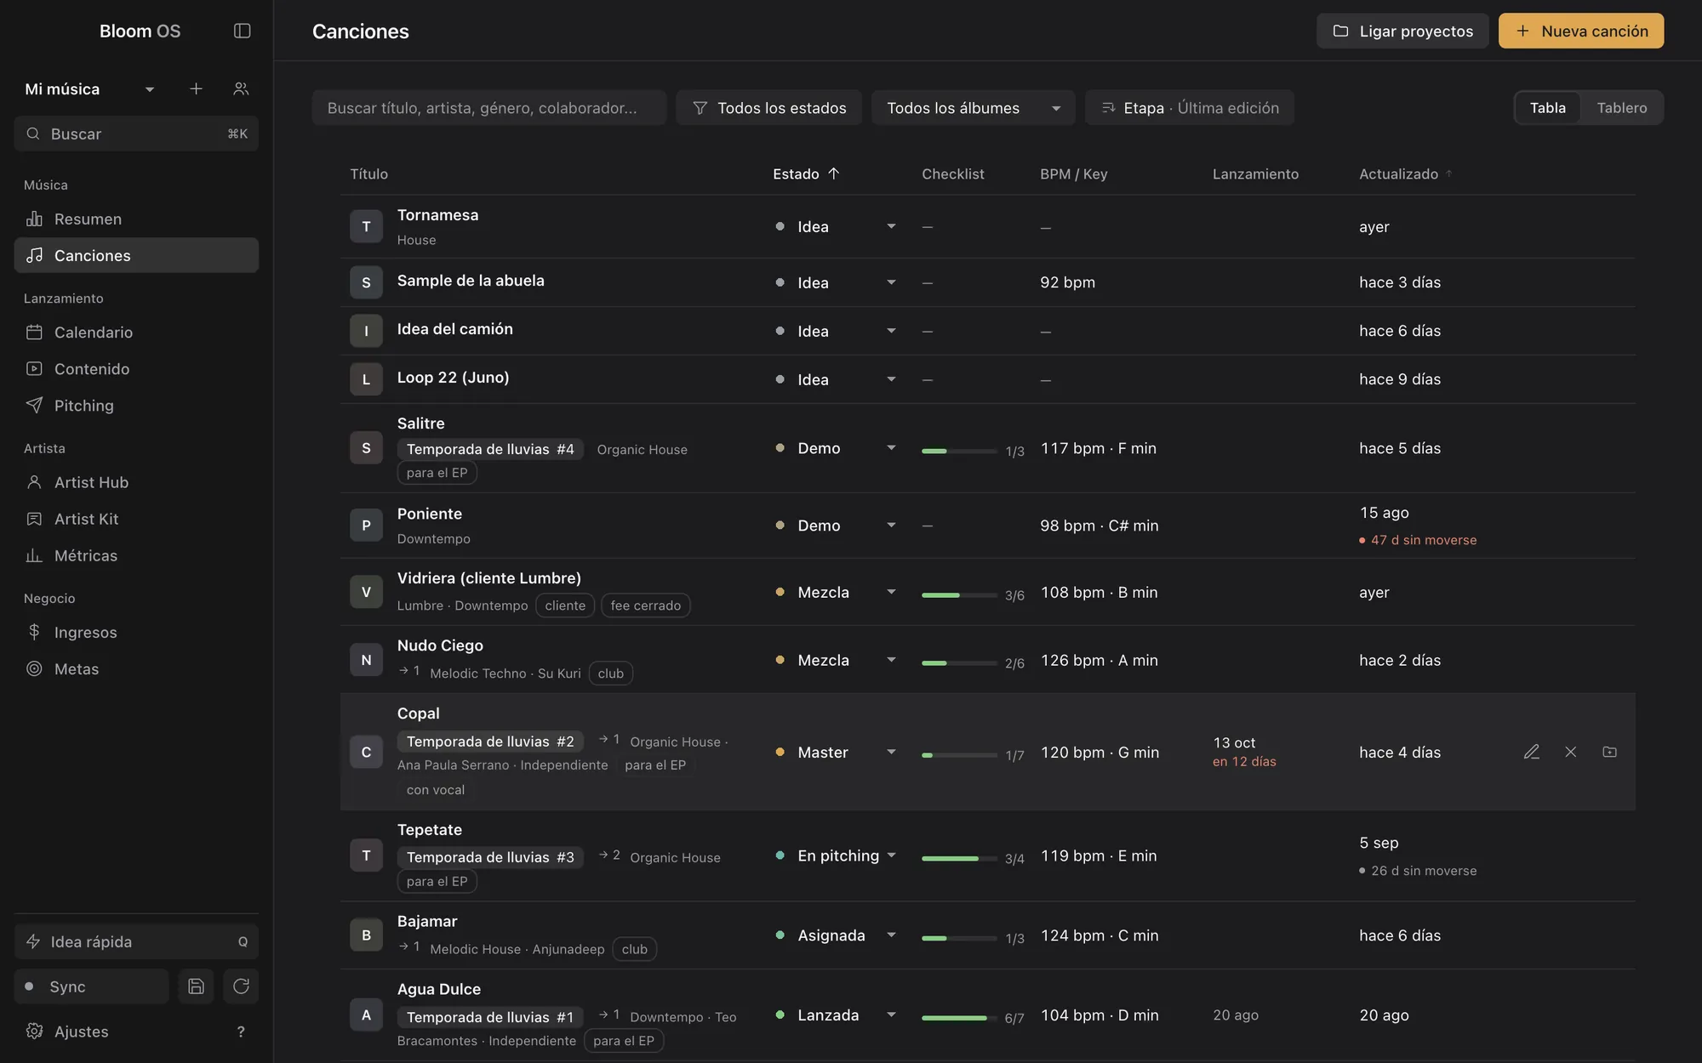Create a Nueva canción

coord(1580,31)
